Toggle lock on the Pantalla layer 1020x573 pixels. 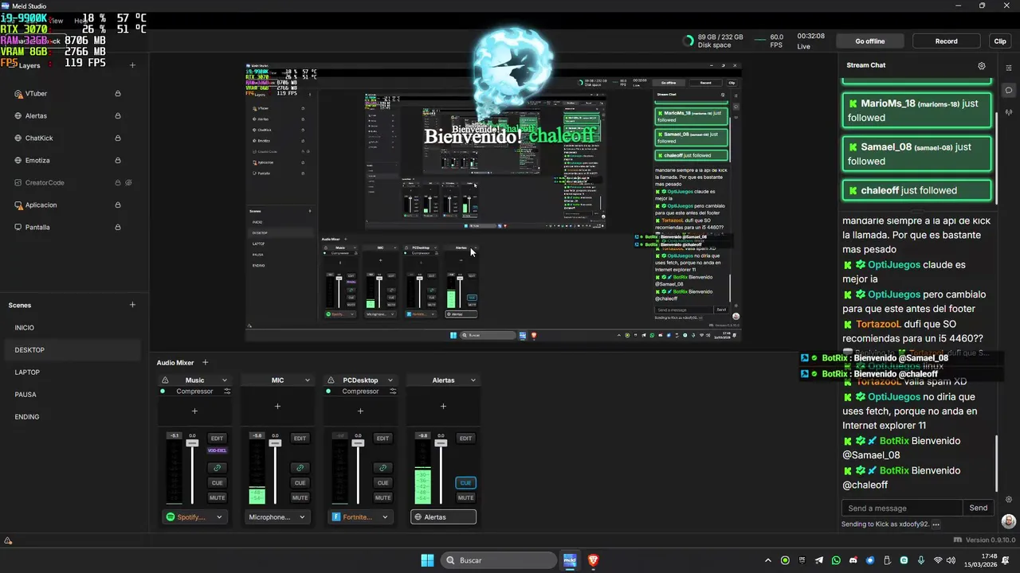click(x=118, y=228)
